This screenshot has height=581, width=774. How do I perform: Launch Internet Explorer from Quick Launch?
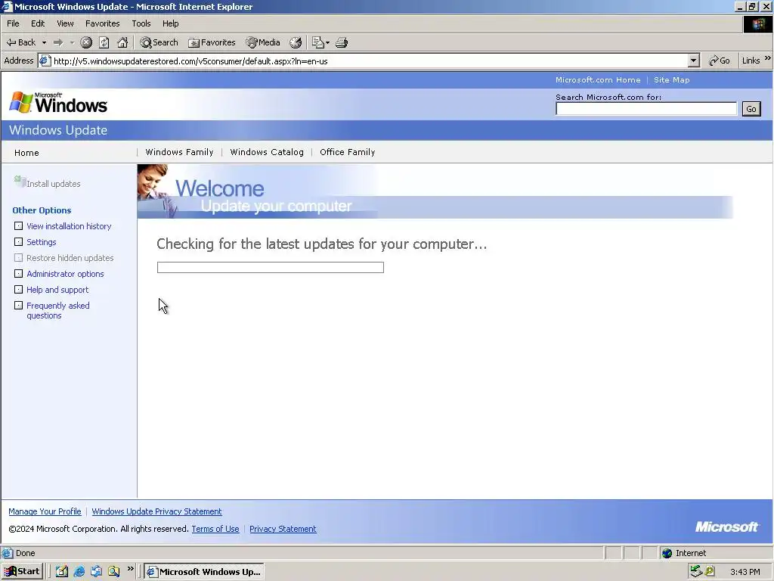click(x=79, y=571)
